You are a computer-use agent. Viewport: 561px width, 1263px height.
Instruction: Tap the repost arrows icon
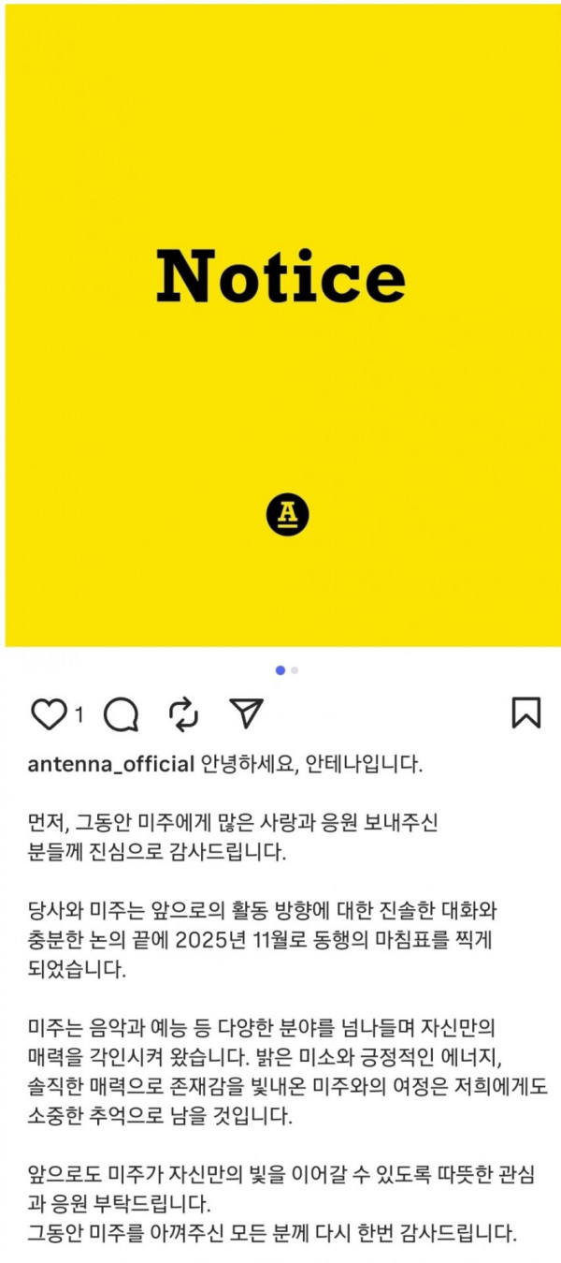[x=183, y=714]
